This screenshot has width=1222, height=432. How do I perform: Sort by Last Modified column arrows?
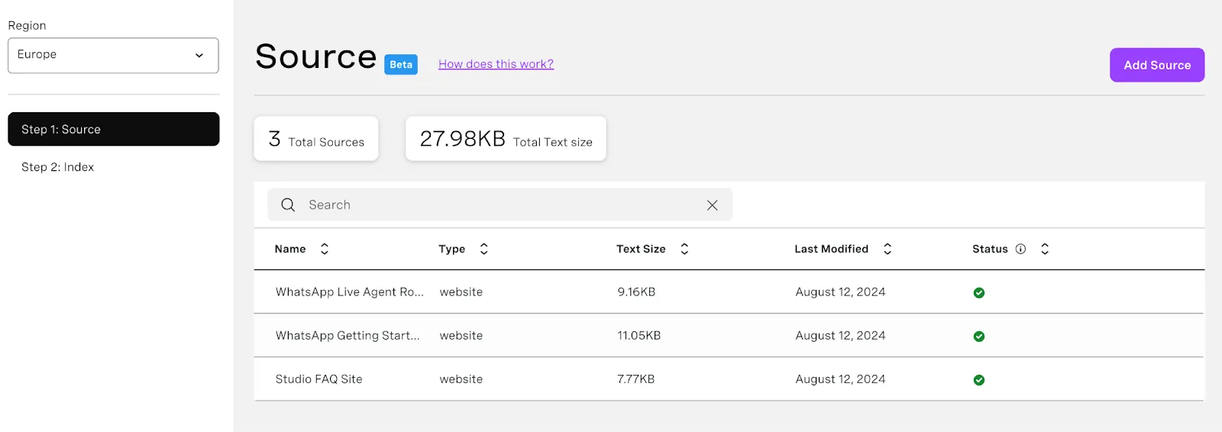pyautogui.click(x=887, y=249)
